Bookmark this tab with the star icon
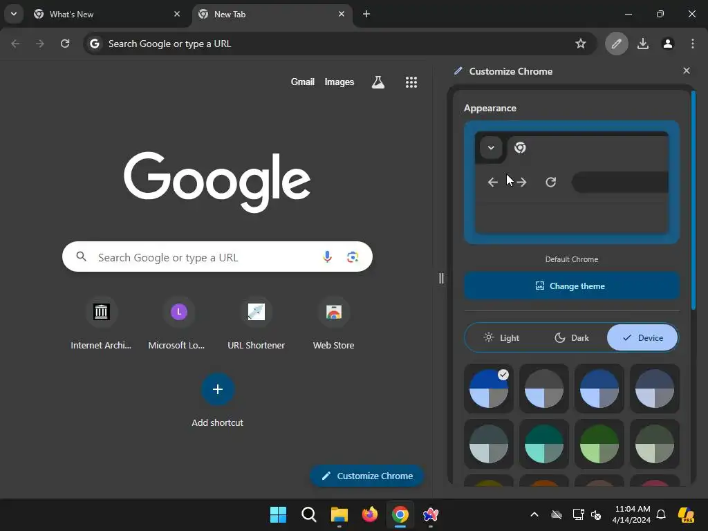The width and height of the screenshot is (708, 531). click(x=581, y=44)
